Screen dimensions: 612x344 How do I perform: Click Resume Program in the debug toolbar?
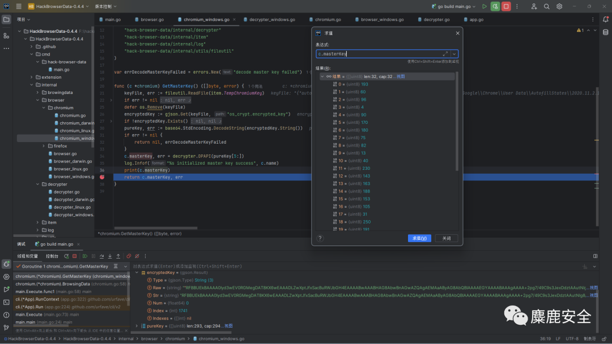coord(84,256)
